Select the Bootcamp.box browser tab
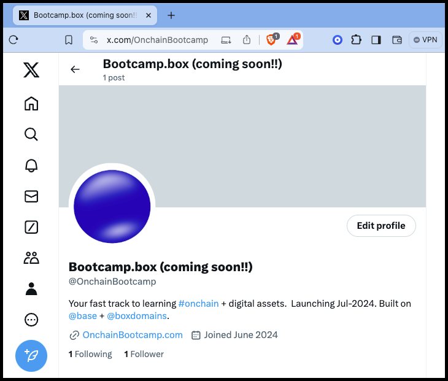This screenshot has width=448, height=381. [85, 15]
